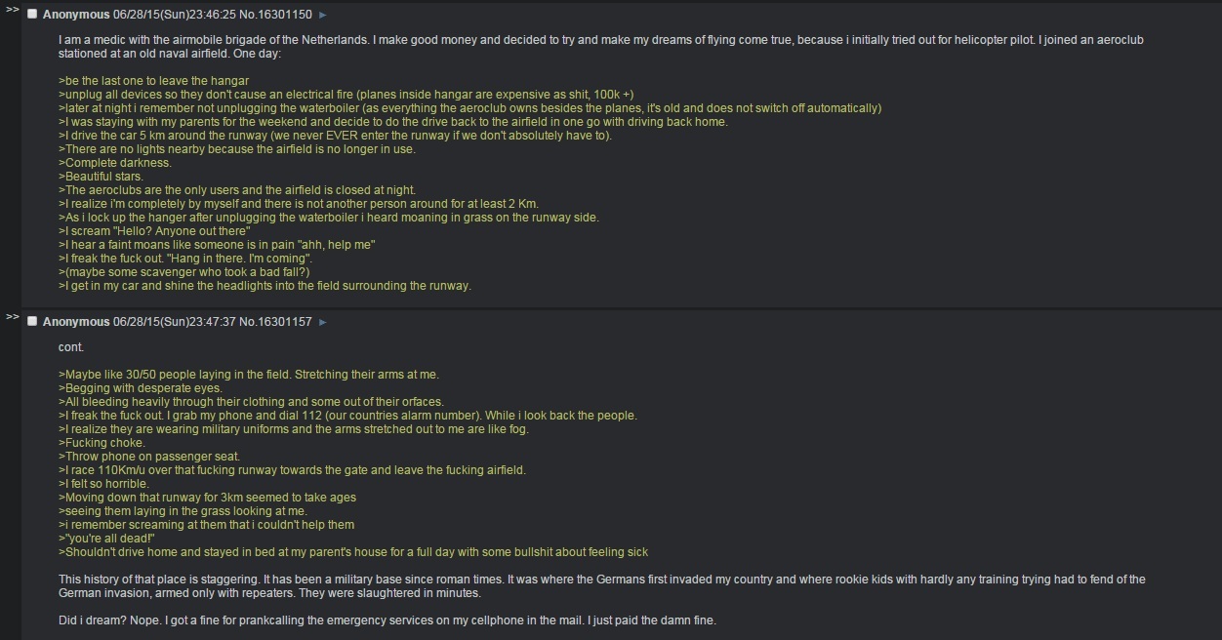Open the post menu arrow after No.16301150

tap(323, 15)
